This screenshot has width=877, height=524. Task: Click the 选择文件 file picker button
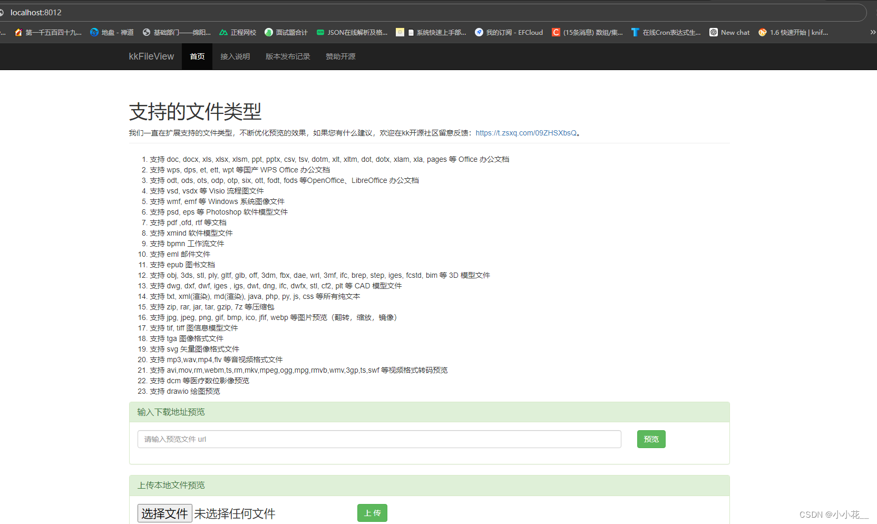point(164,513)
